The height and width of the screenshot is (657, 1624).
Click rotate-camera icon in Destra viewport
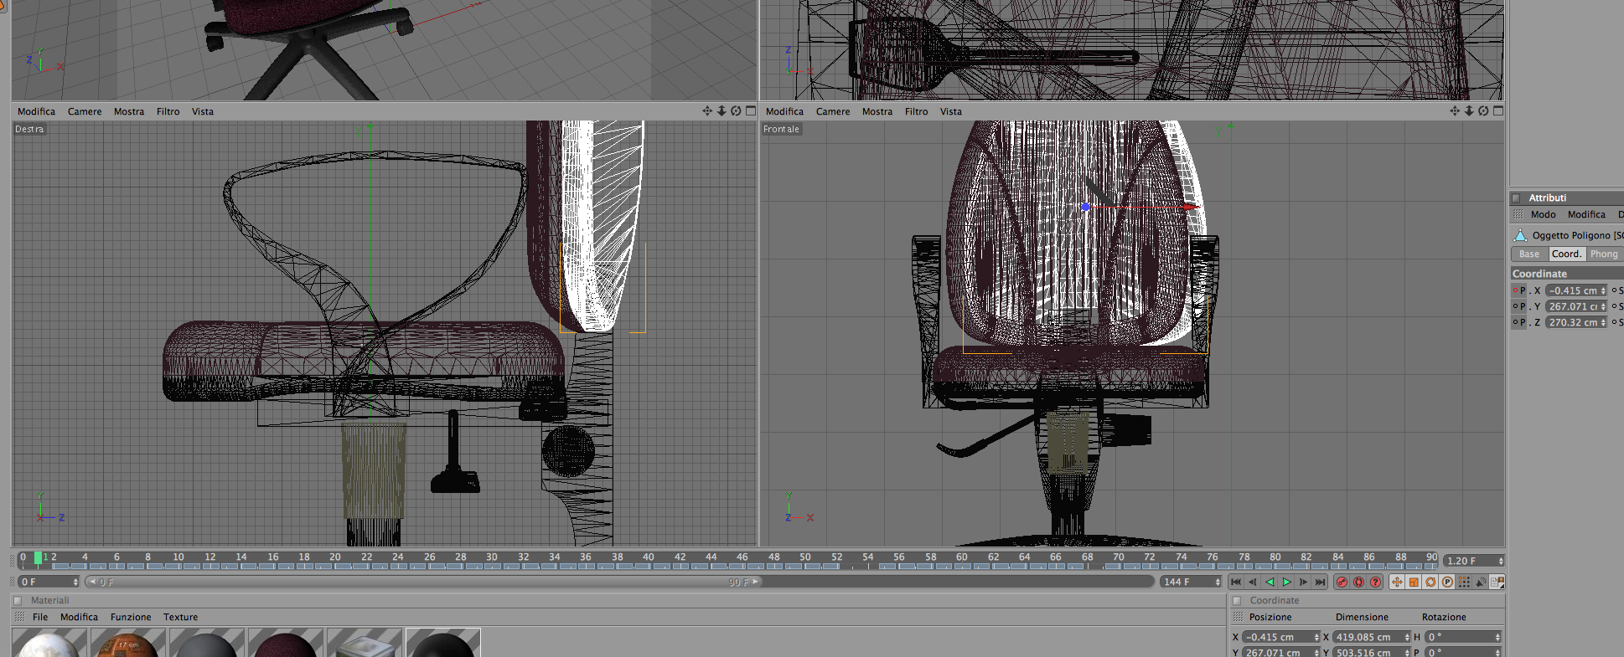click(736, 110)
